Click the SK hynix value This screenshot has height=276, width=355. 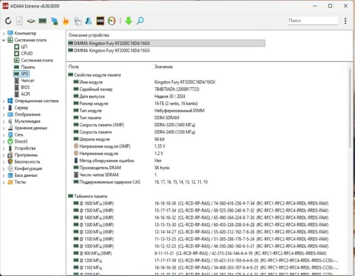[x=162, y=168]
